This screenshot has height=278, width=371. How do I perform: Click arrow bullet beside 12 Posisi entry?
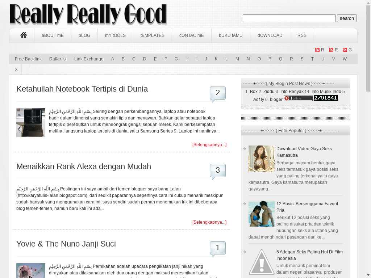coord(245,203)
